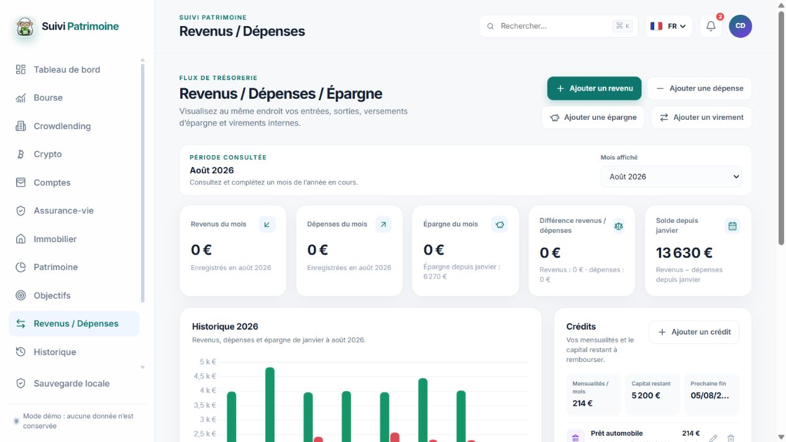Click the Période consultée Août 2026 text
786x442 pixels.
[212, 170]
